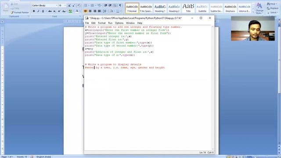Click Cut in Word clipboard group

14,4
